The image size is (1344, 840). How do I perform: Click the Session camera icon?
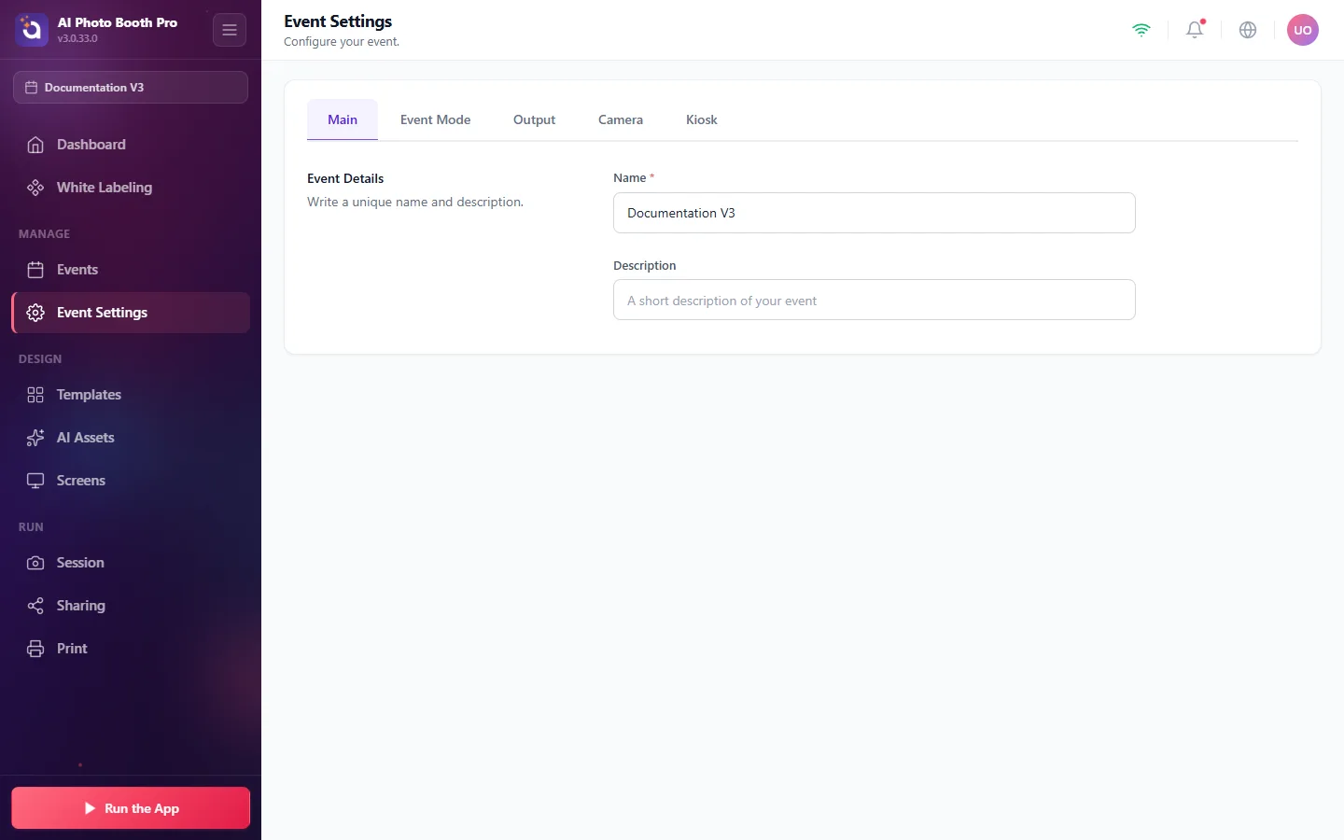[x=35, y=563]
